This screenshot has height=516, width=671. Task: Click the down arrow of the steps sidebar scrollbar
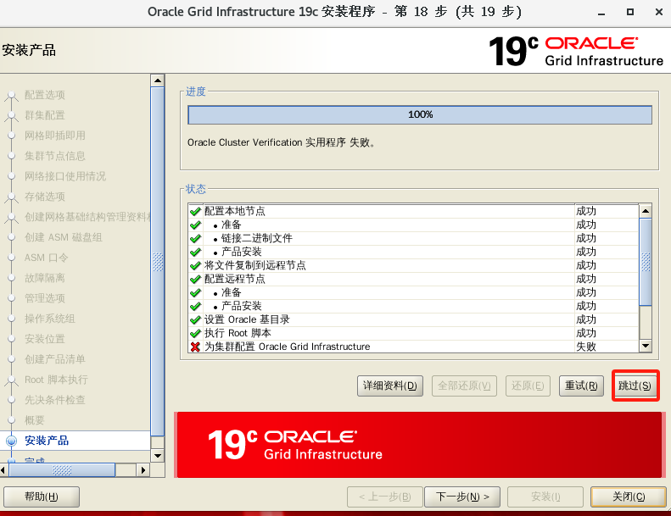click(158, 456)
